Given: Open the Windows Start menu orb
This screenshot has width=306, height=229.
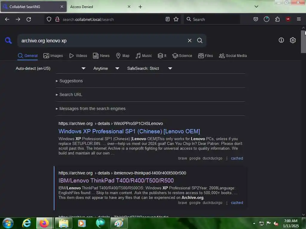Looking at the screenshot, I should (x=8, y=223).
